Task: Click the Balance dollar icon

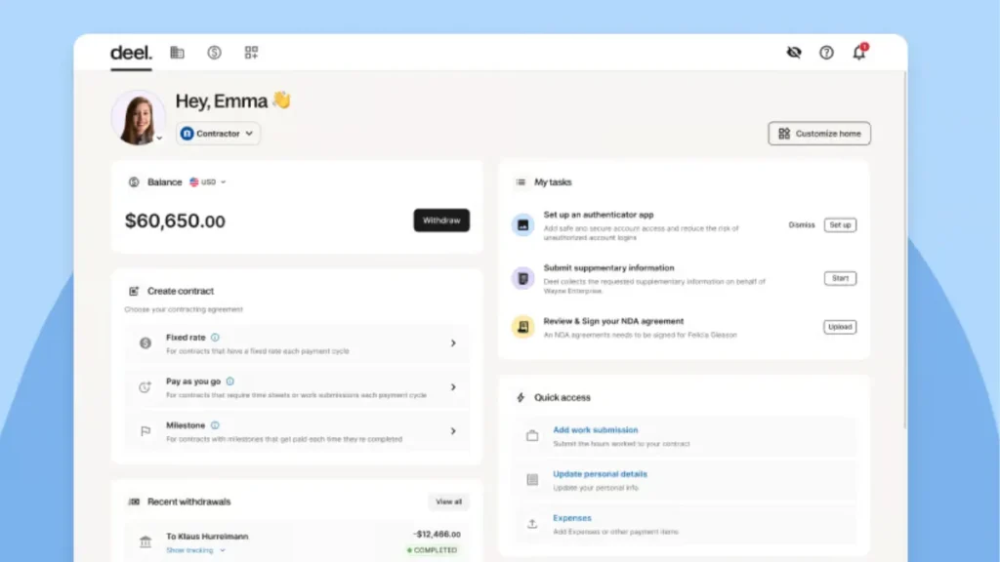Action: [134, 182]
